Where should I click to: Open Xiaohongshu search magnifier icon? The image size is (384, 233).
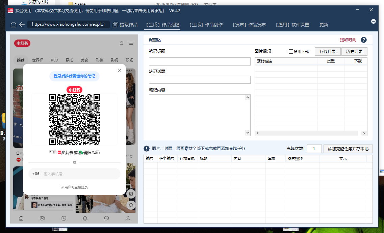(x=122, y=43)
